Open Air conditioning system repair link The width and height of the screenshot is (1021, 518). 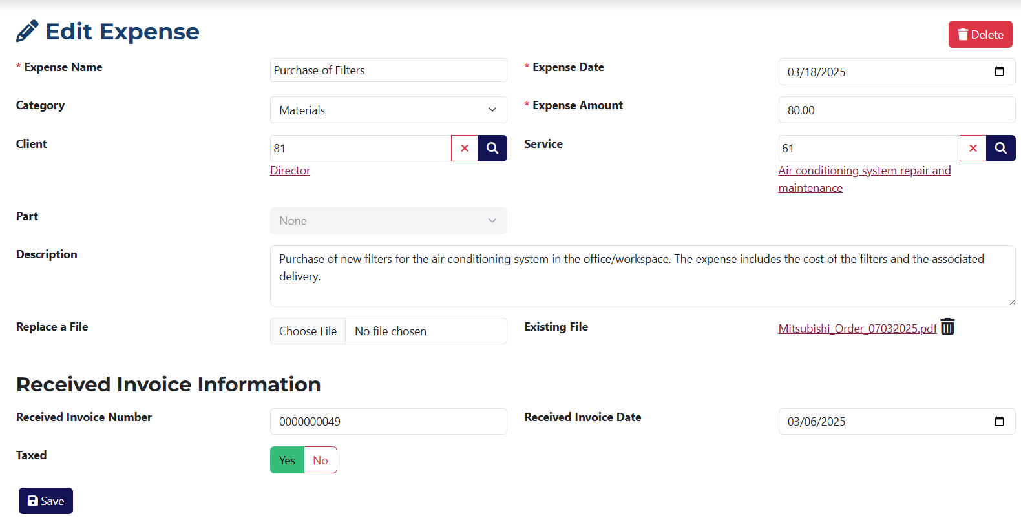[x=865, y=179]
